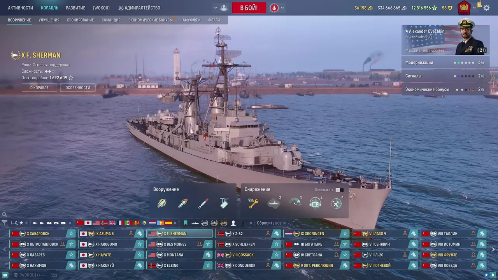Viewport: 498px width, 280px height.
Task: Open the headphones consumable with 4 charges
Action: (316, 203)
